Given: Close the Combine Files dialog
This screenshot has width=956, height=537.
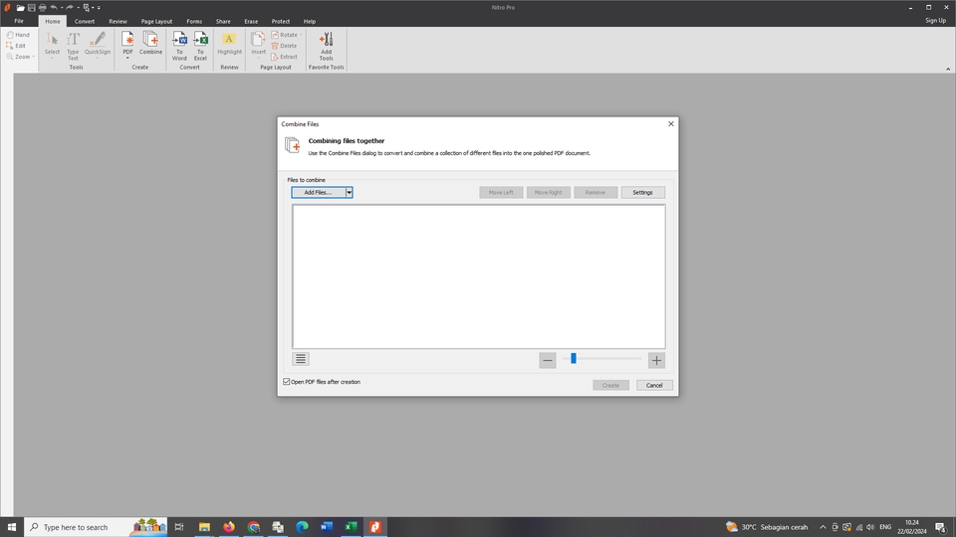Looking at the screenshot, I should tap(670, 123).
